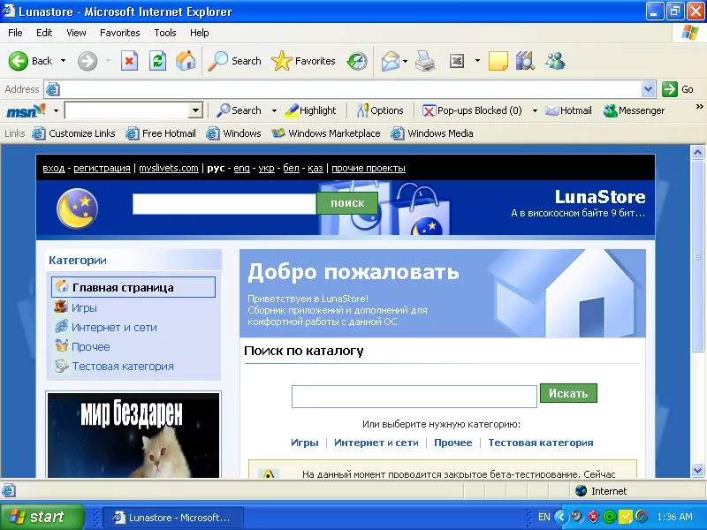This screenshot has width=707, height=530.
Task: Open the View menu
Action: 76,33
